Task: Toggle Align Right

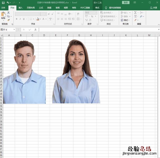Action: click(65, 19)
